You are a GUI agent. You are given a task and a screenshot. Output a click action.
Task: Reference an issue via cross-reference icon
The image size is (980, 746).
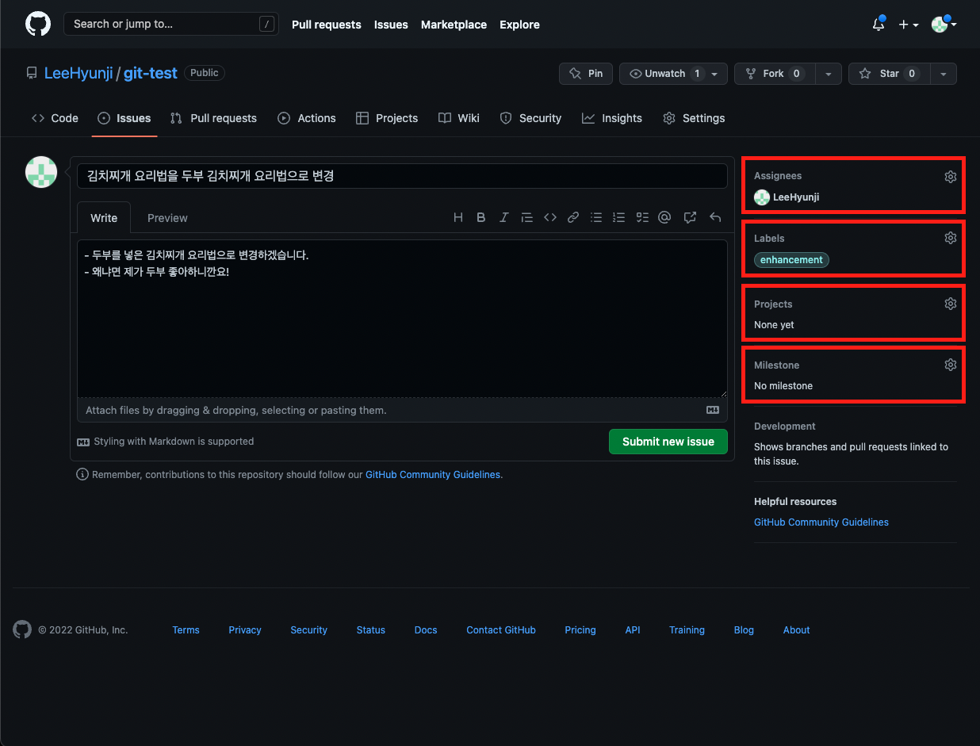(x=691, y=217)
